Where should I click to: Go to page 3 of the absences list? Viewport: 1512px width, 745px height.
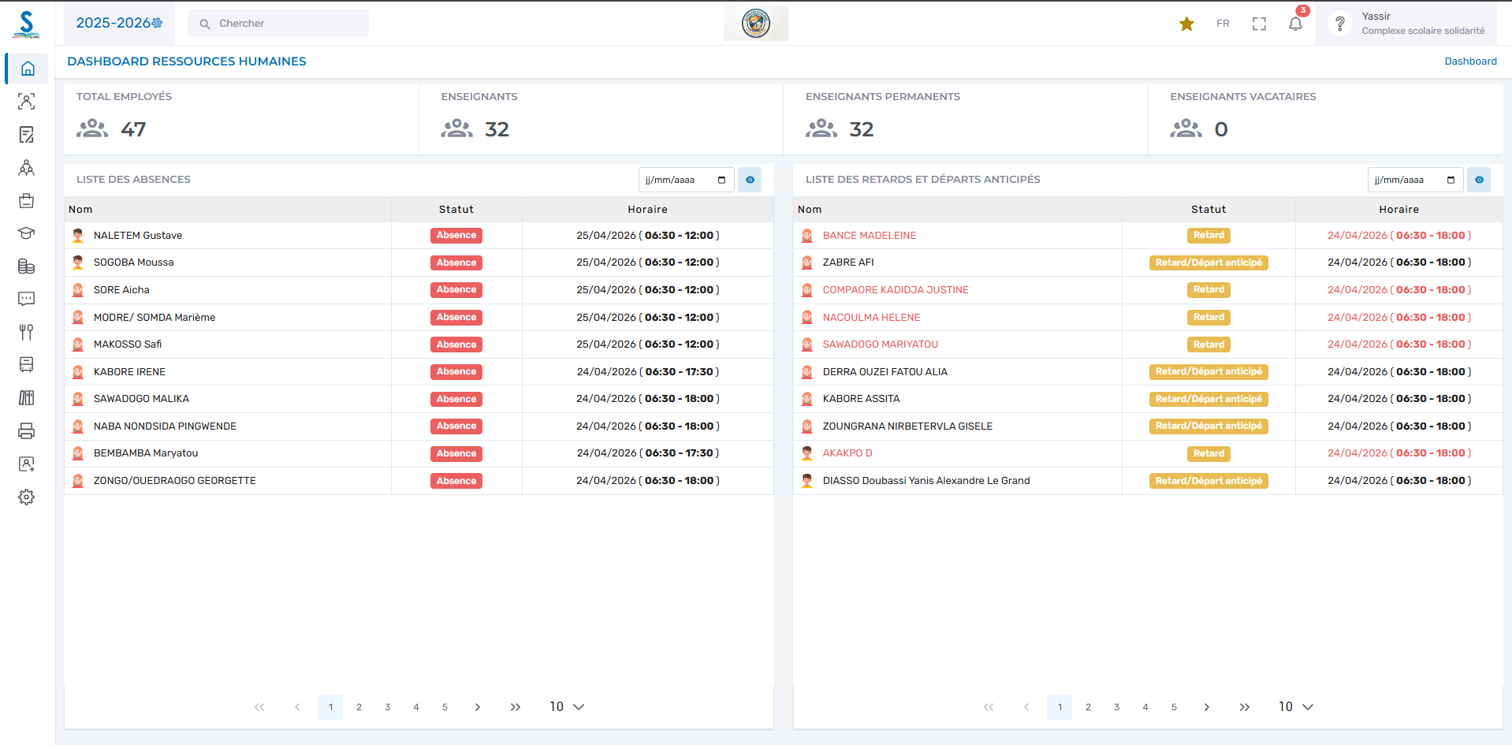click(x=387, y=706)
